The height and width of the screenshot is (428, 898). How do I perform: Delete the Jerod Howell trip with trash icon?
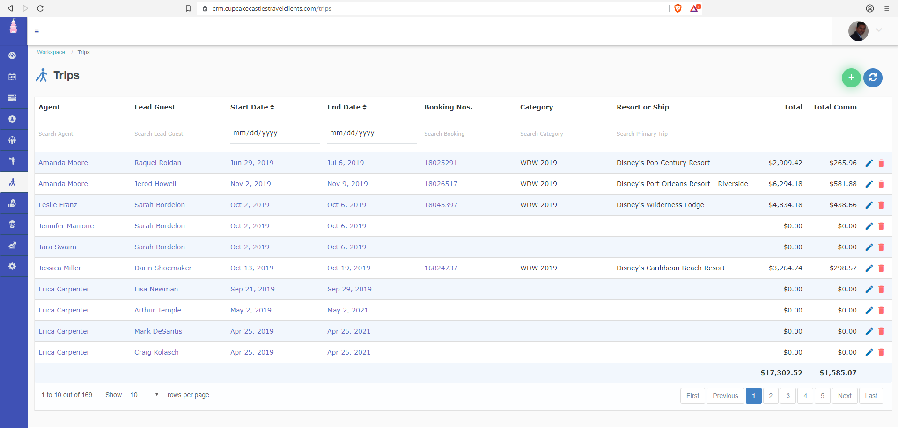881,184
